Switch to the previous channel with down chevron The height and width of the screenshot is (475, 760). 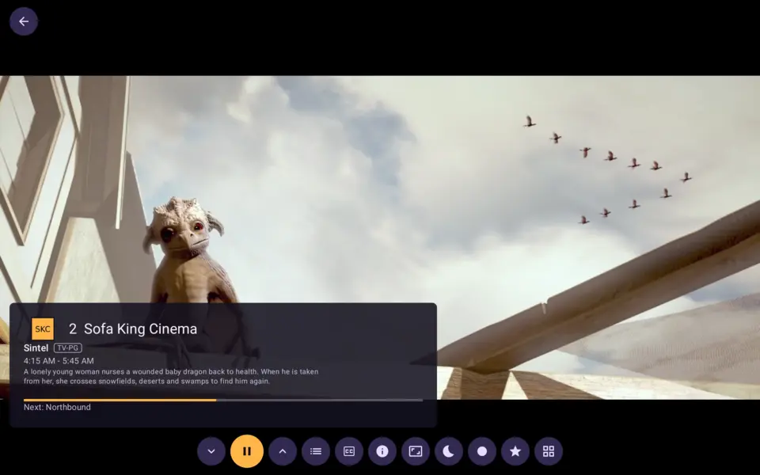click(x=211, y=451)
